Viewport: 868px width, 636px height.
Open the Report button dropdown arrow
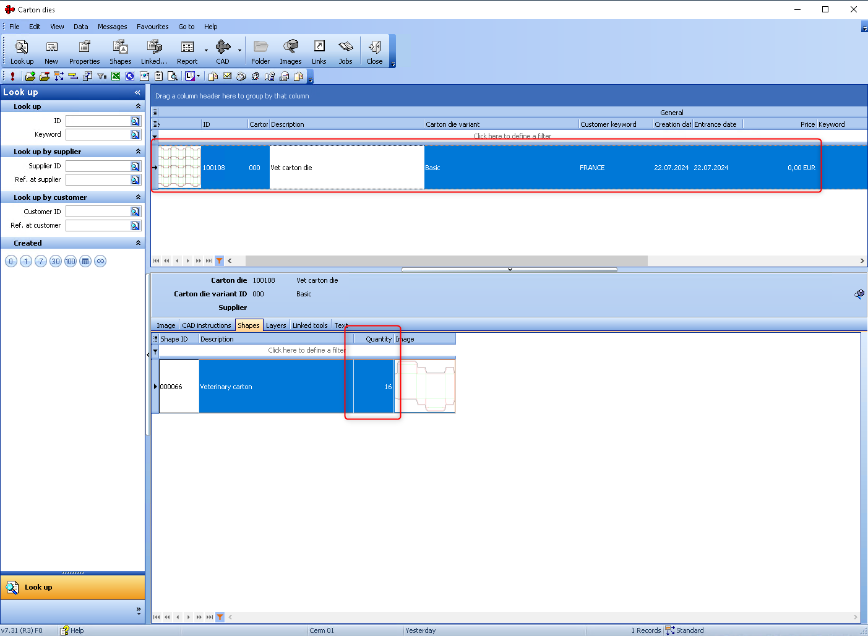[x=206, y=51]
